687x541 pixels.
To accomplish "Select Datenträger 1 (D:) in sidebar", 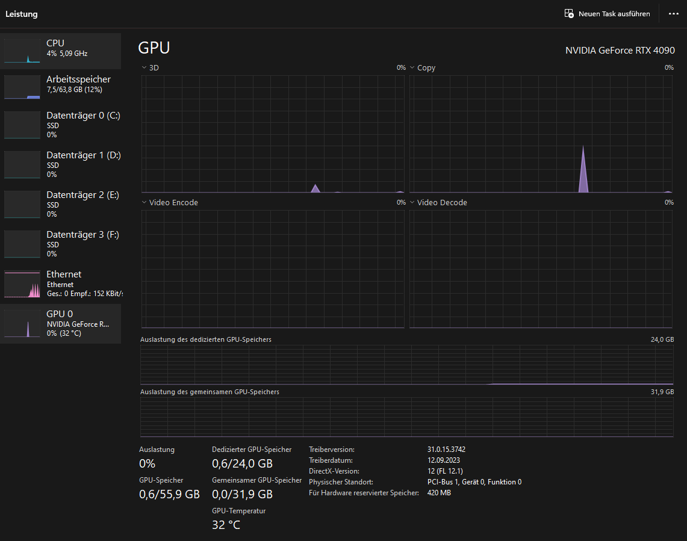I will (x=61, y=164).
